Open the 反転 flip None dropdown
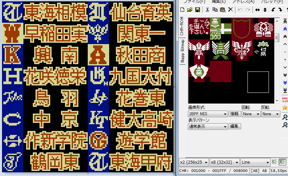 pos(271,114)
